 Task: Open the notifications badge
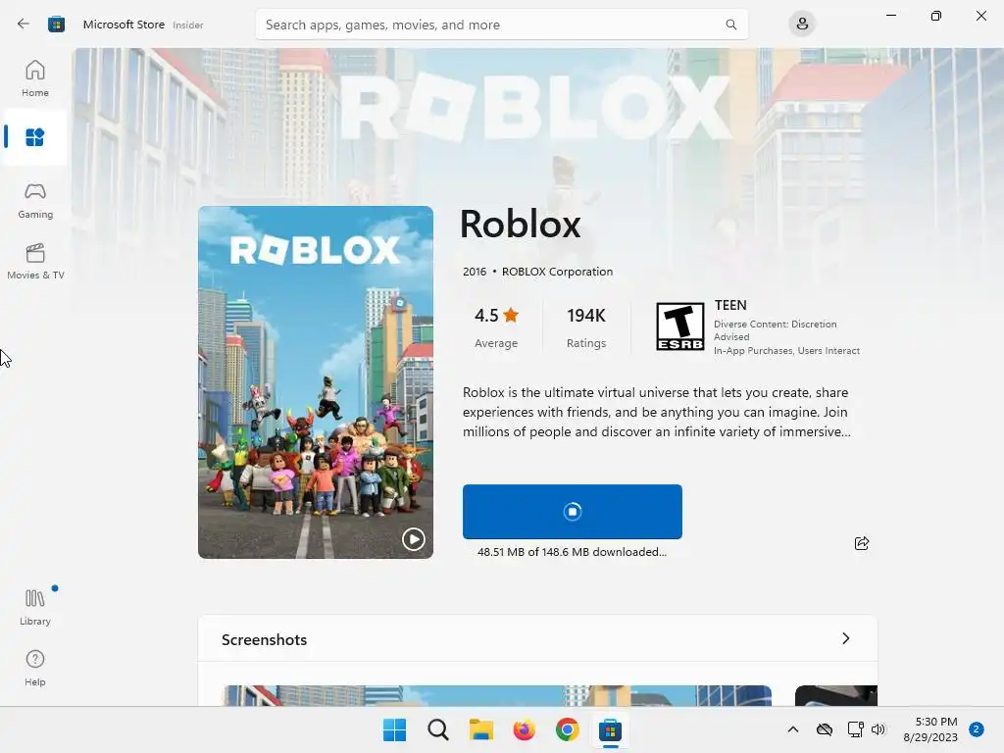(x=977, y=729)
